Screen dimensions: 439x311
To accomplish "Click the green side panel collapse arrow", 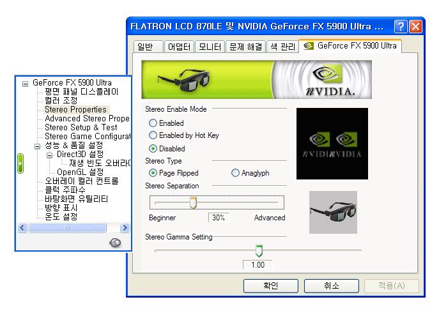I will [20, 164].
